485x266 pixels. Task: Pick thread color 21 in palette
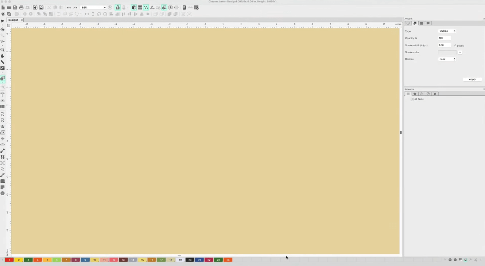[199, 260]
